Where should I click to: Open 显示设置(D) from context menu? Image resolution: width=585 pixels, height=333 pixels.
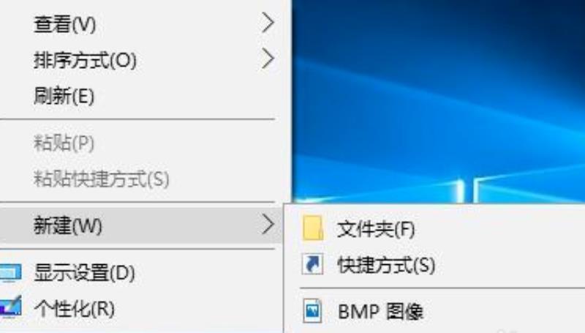click(141, 273)
